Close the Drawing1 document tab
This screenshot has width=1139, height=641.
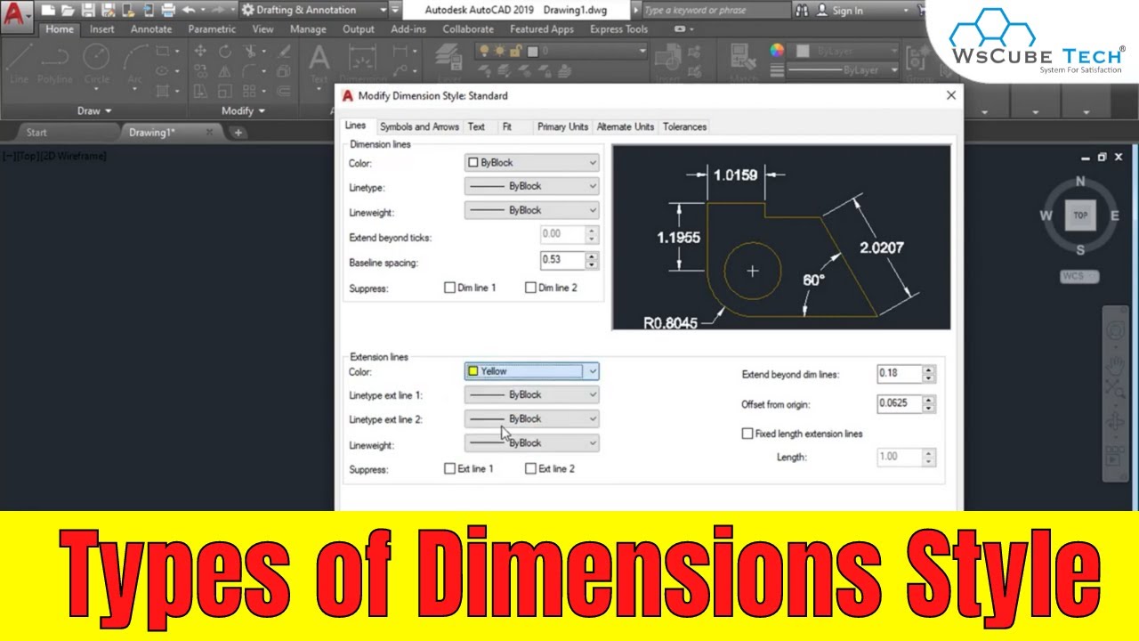point(210,132)
